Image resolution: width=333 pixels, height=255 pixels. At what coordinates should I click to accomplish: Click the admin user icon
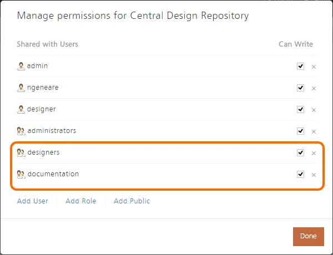pos(21,66)
